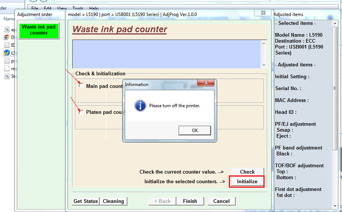Click 'Model Name : L5190' text

[298, 35]
